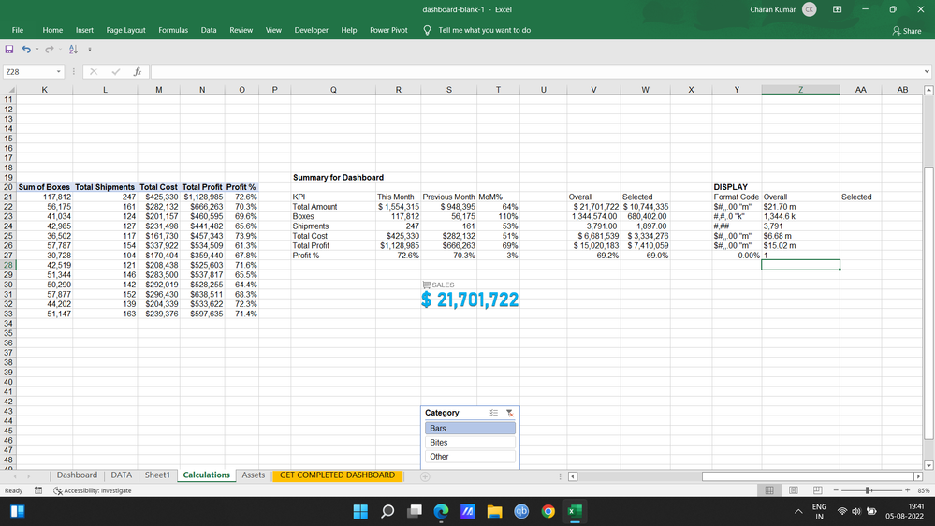Image resolution: width=935 pixels, height=526 pixels.
Task: Click the horizontal scrollbar left arrow
Action: tap(573, 476)
